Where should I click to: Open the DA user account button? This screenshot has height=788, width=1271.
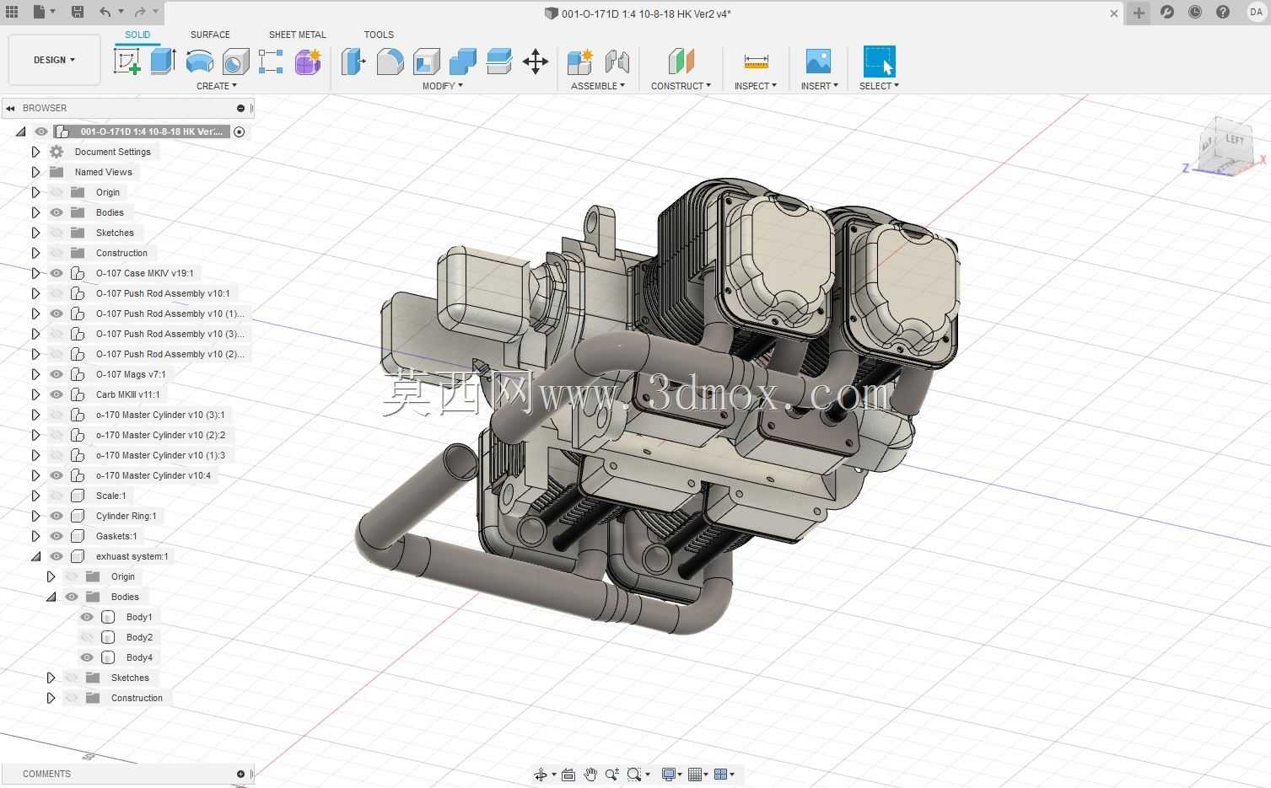pos(1256,12)
